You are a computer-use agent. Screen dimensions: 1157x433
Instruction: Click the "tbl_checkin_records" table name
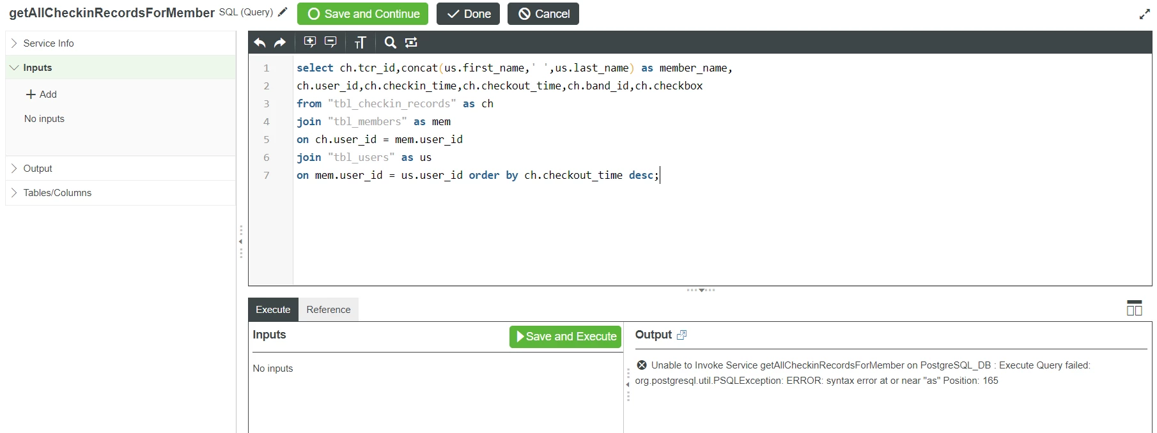(x=392, y=103)
